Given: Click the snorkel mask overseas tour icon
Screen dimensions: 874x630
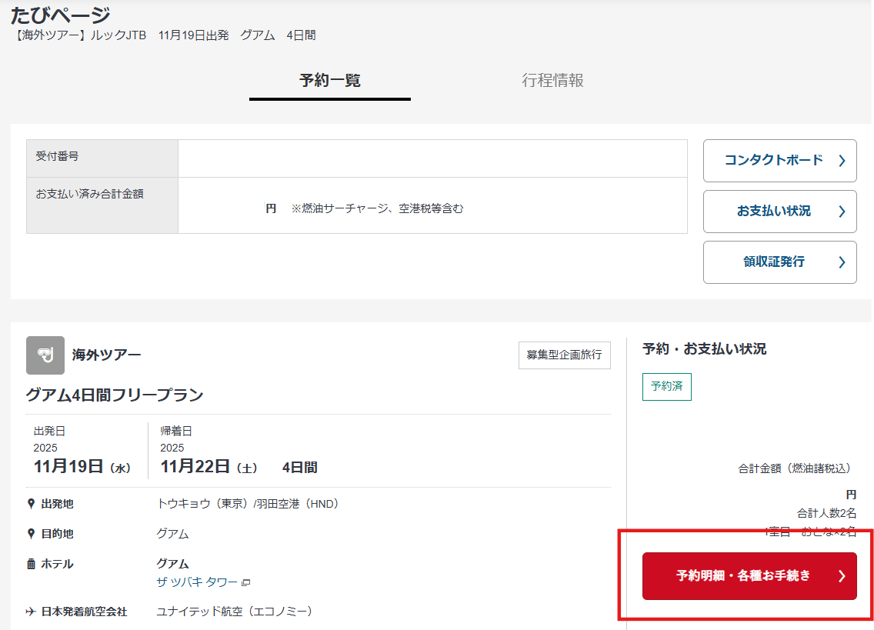Looking at the screenshot, I should pos(45,355).
